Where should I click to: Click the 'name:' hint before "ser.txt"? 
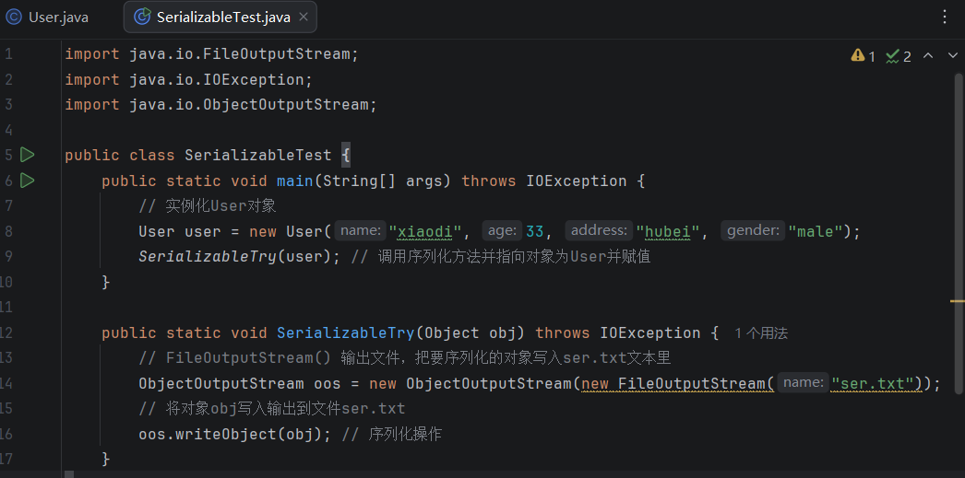(804, 383)
